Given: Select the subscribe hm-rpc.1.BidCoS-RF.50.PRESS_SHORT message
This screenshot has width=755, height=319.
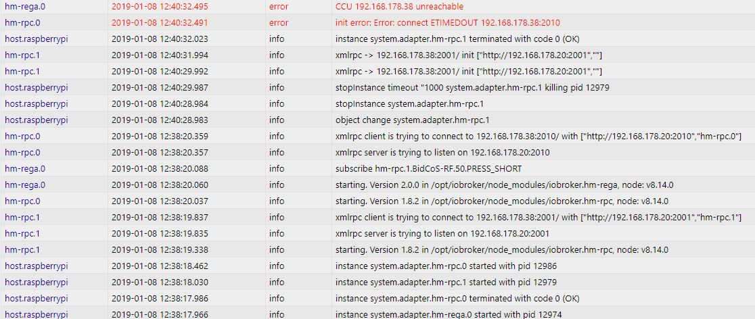Looking at the screenshot, I should point(428,168).
